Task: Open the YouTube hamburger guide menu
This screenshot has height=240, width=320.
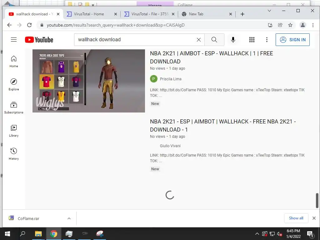Action: click(x=14, y=40)
